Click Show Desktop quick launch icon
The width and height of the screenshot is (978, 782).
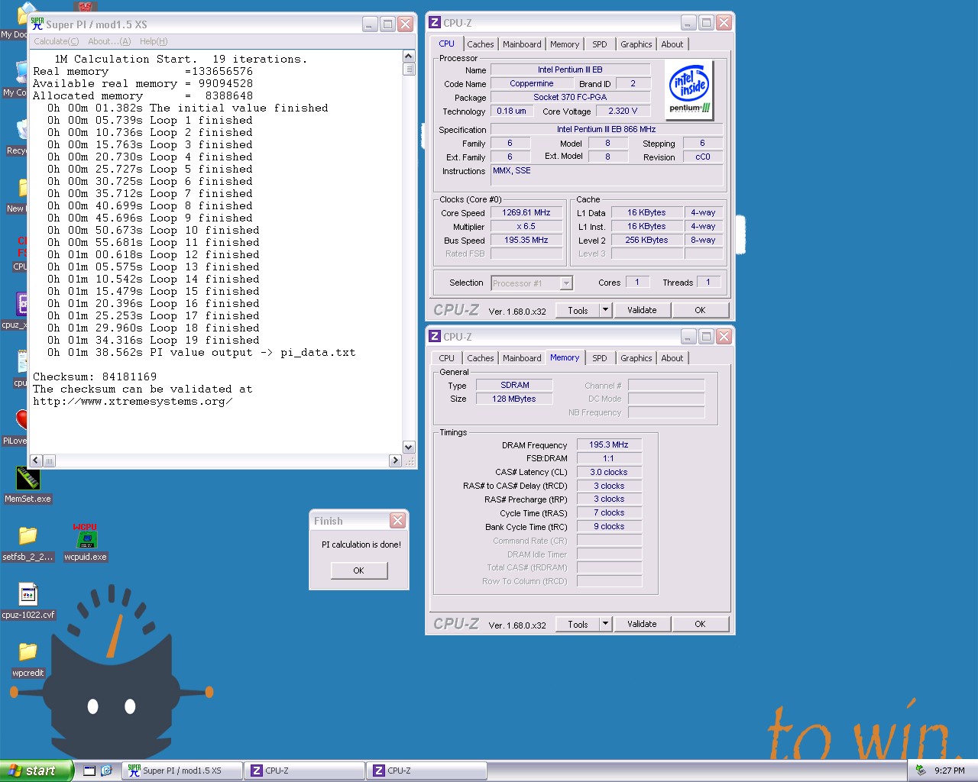click(89, 771)
